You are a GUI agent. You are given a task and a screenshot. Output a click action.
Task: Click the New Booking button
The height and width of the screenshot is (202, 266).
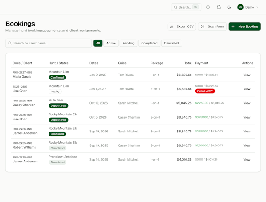point(244,26)
